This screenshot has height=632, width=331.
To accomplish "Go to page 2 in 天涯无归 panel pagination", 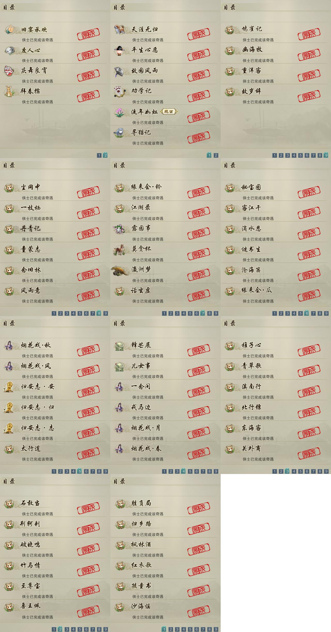I will point(216,155).
